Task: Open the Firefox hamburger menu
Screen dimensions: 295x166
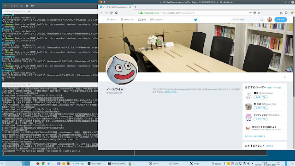Action: click(292, 13)
